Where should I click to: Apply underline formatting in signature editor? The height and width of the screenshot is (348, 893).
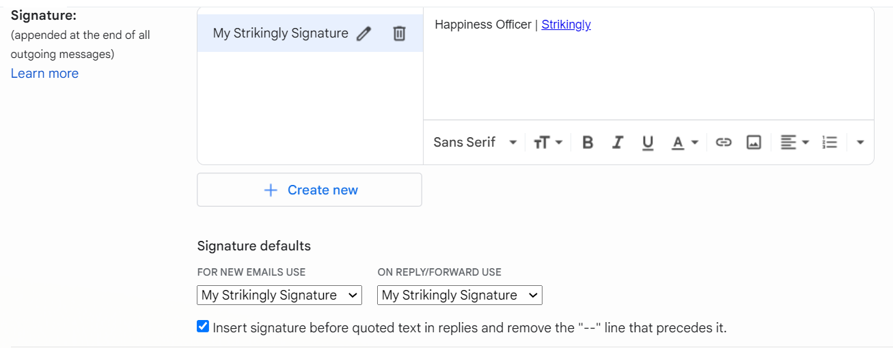[x=648, y=143]
